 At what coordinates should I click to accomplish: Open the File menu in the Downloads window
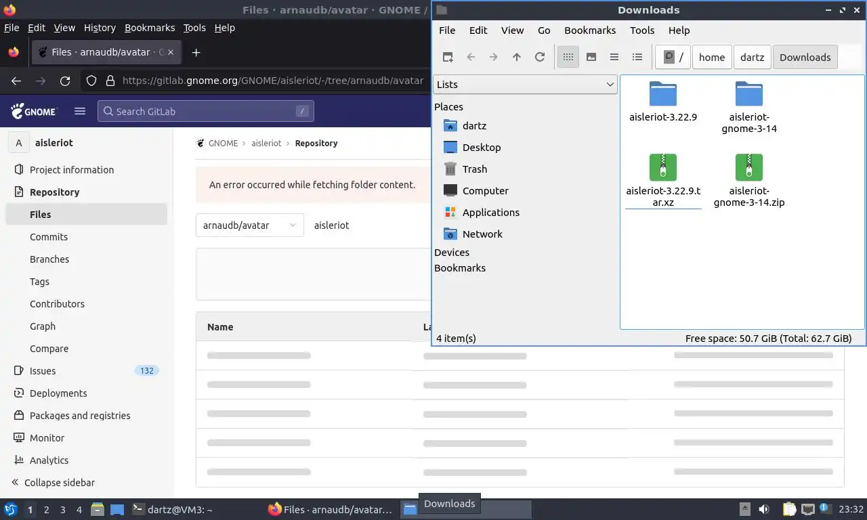(447, 30)
